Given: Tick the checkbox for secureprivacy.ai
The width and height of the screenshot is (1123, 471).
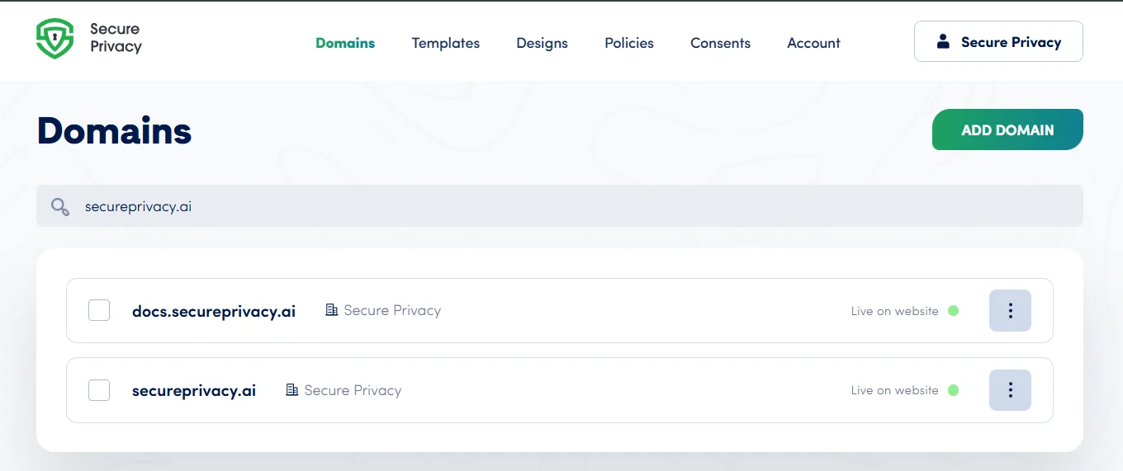Looking at the screenshot, I should click(99, 390).
